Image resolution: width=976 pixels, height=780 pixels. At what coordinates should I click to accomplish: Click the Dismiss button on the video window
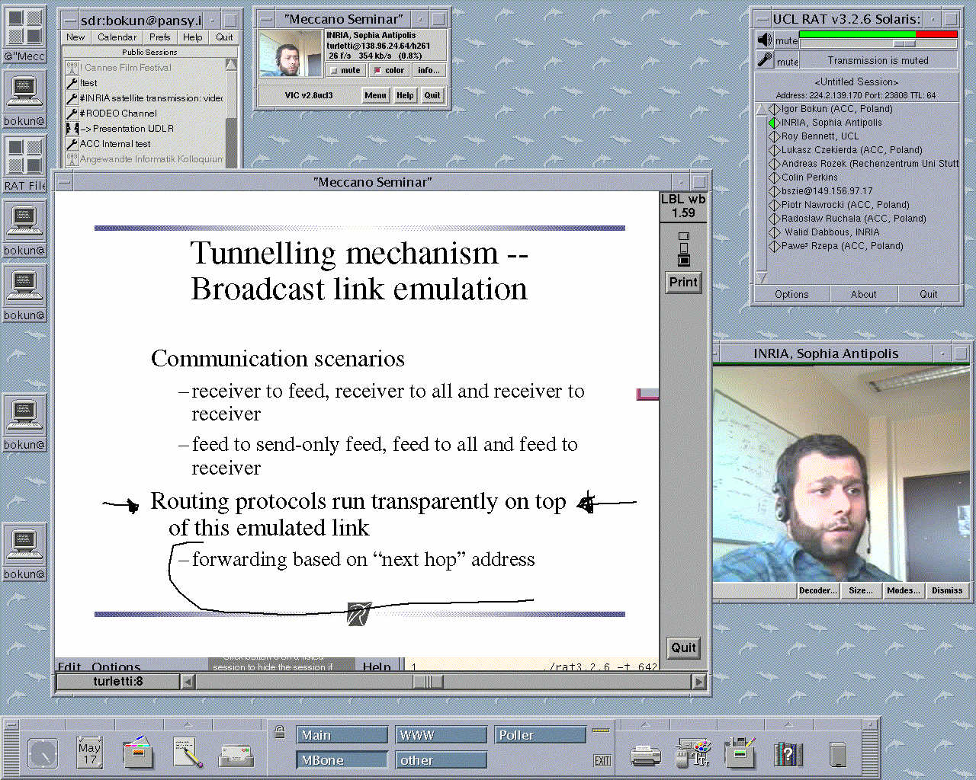tap(946, 590)
